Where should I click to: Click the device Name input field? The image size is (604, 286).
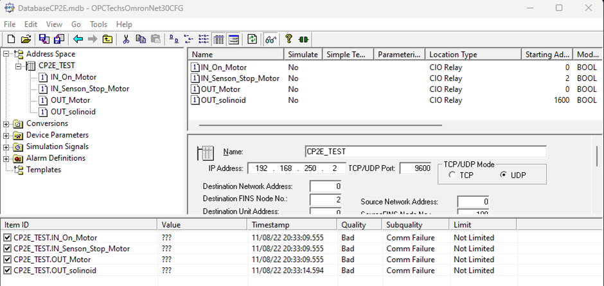coord(425,152)
